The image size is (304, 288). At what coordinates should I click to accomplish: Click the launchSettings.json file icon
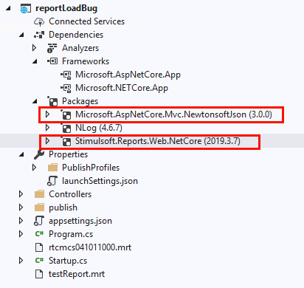coord(52,181)
